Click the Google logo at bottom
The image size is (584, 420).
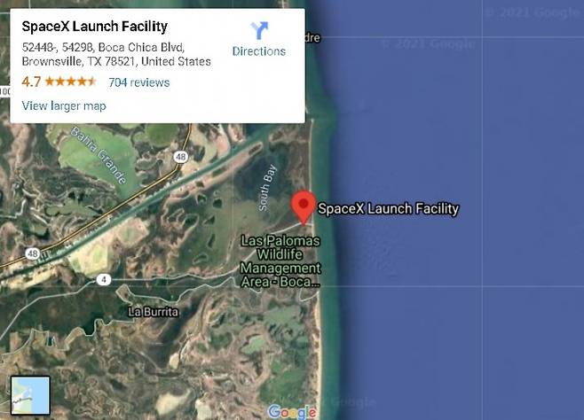click(x=292, y=412)
